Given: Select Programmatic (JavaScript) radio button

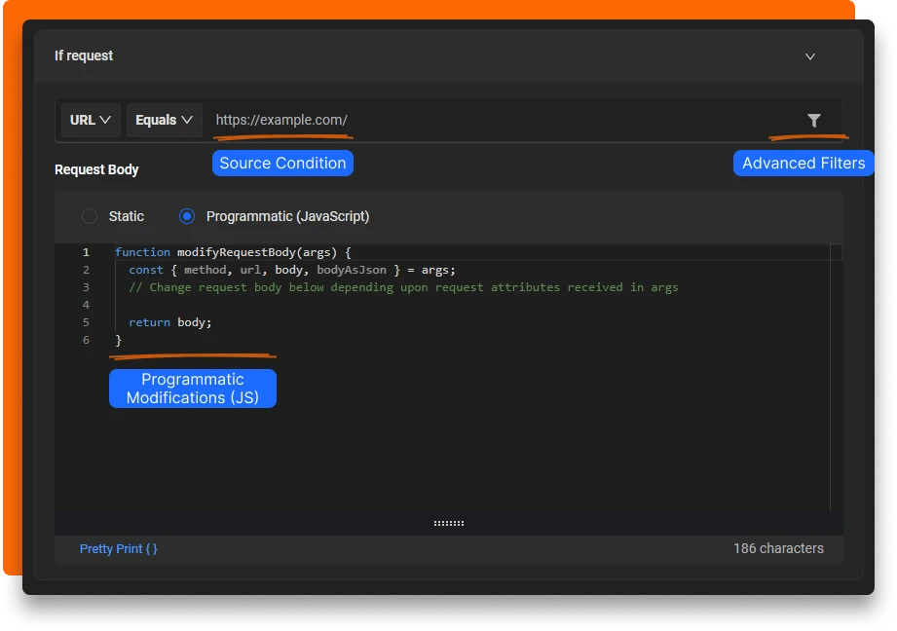Looking at the screenshot, I should pos(186,216).
